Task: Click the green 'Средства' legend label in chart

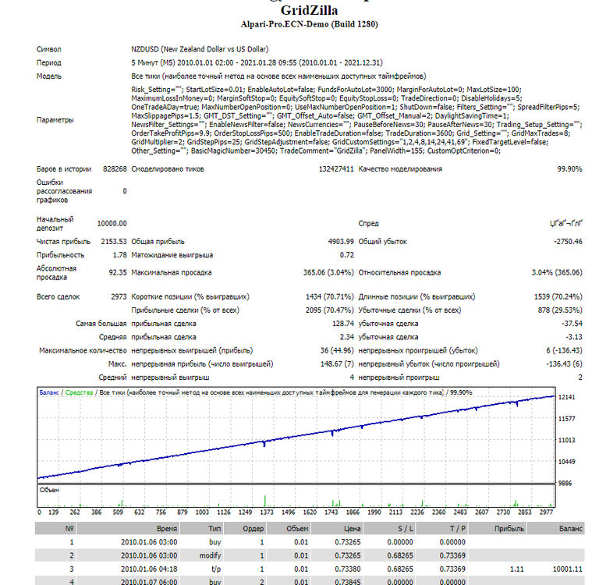Action: click(79, 393)
